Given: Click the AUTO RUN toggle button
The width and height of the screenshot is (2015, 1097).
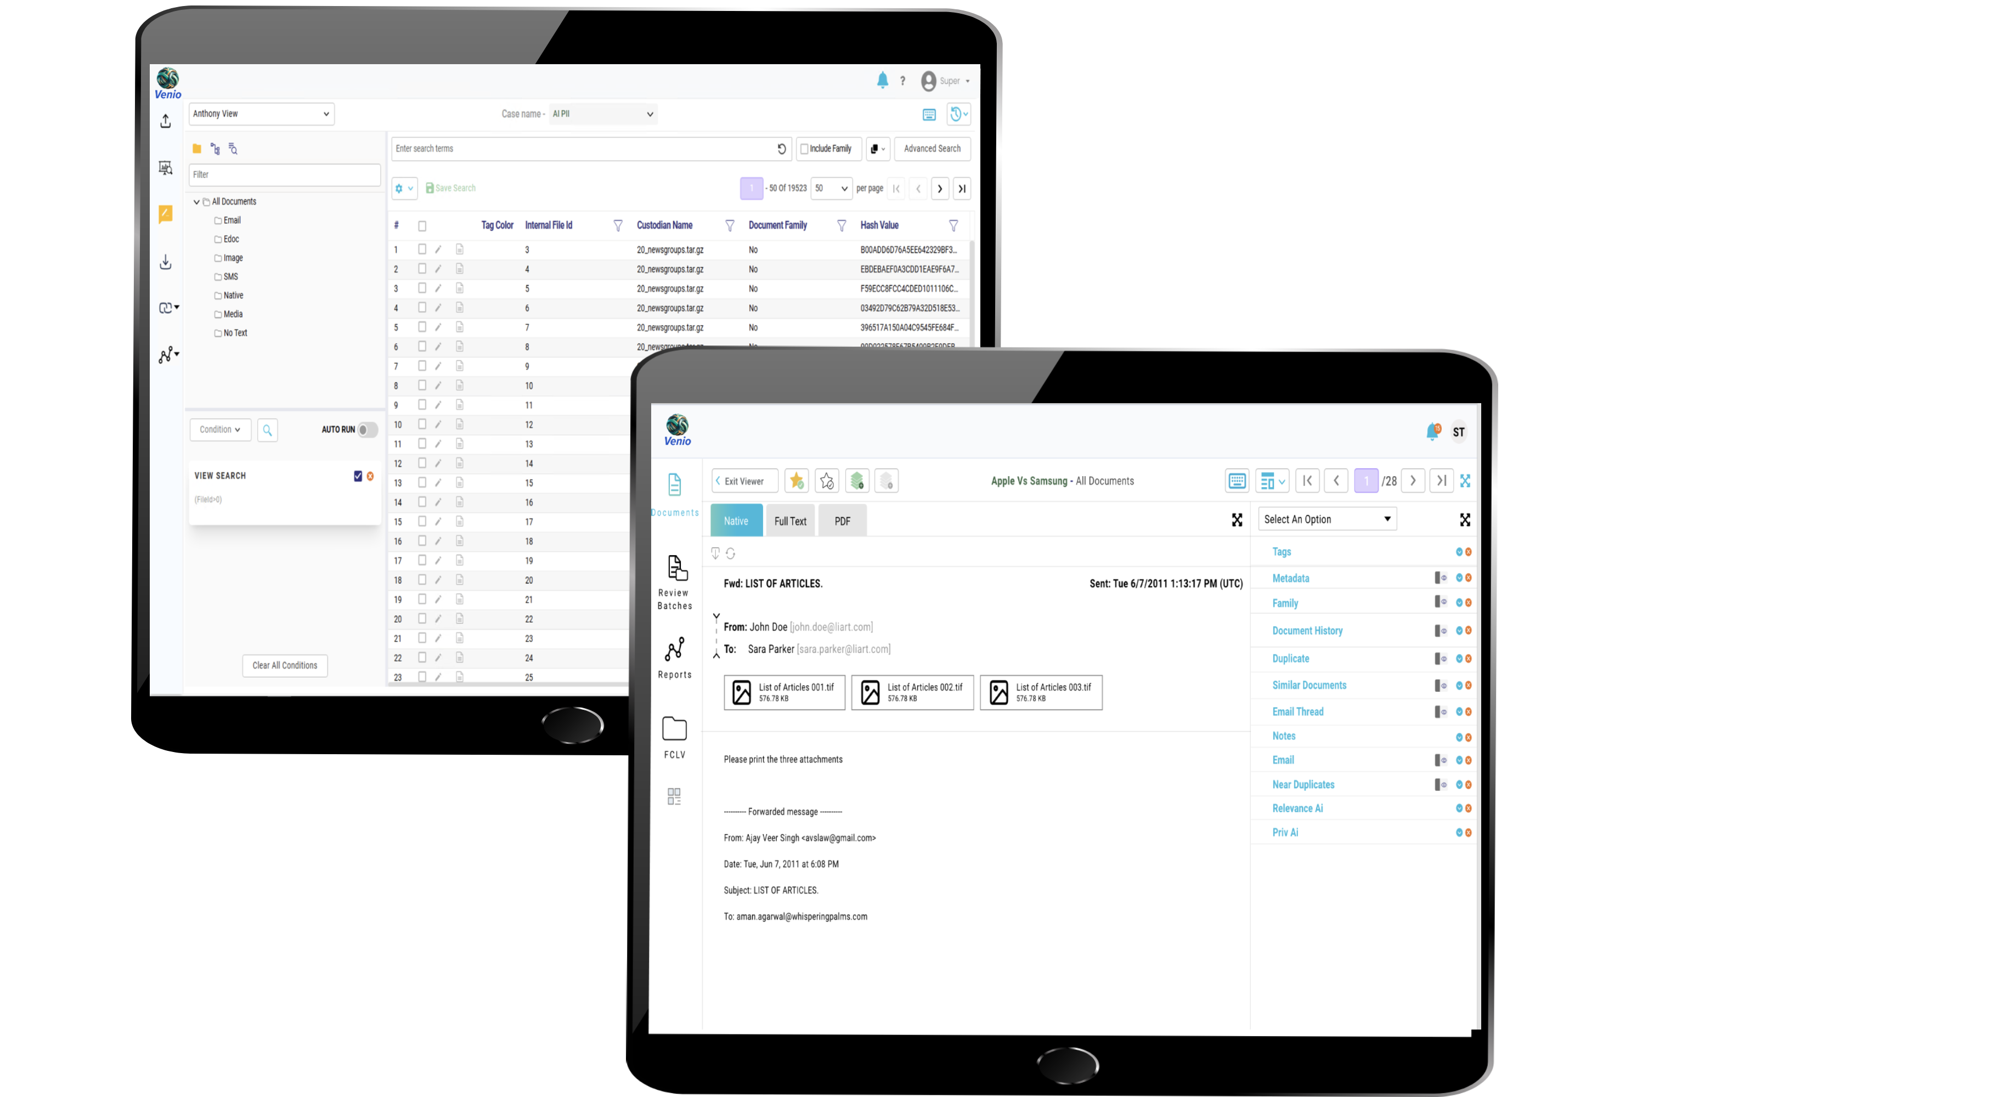Looking at the screenshot, I should pos(368,429).
